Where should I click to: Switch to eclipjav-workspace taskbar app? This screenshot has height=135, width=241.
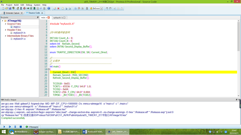(44, 132)
